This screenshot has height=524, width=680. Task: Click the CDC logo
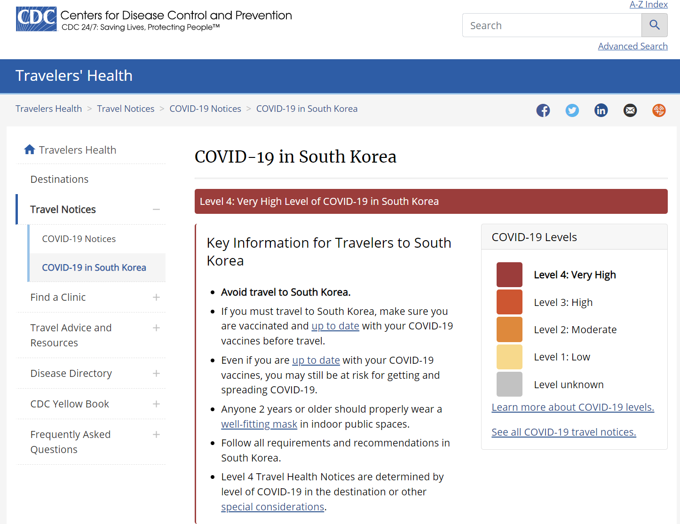(x=36, y=19)
